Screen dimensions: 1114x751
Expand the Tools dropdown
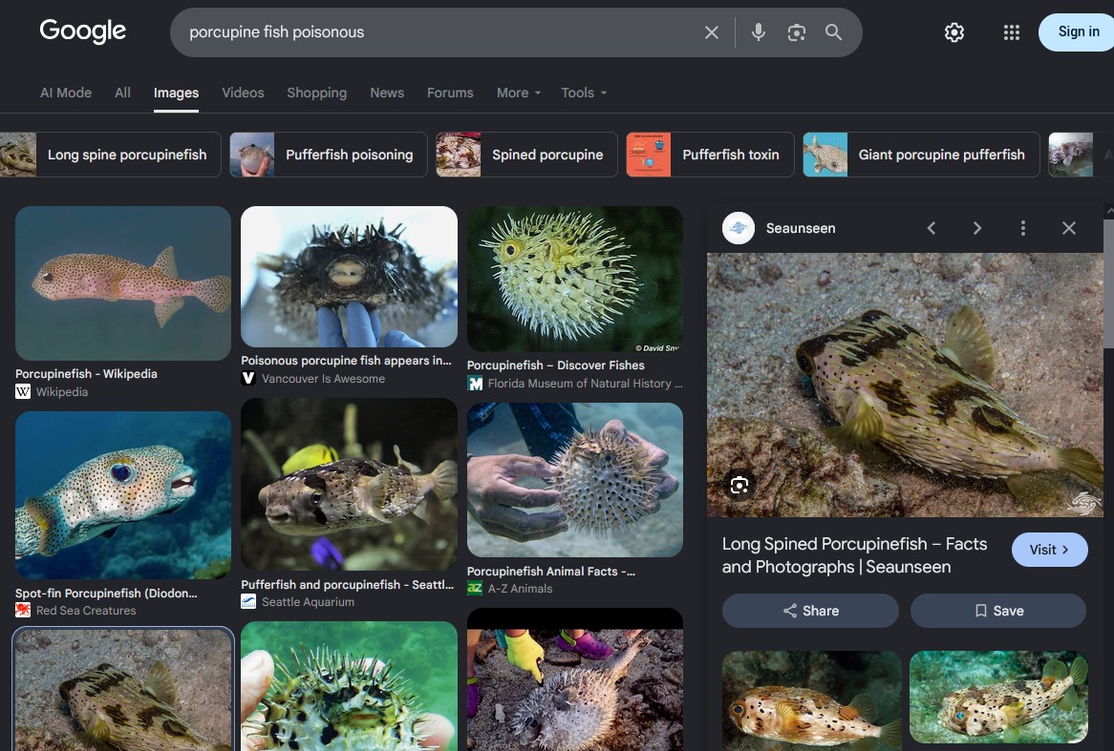coord(584,93)
